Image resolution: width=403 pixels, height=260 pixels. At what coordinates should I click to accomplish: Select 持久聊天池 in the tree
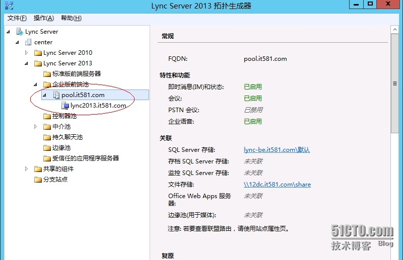coord(68,137)
